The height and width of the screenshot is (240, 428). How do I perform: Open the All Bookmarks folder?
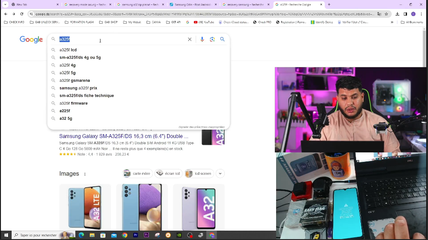(412, 22)
